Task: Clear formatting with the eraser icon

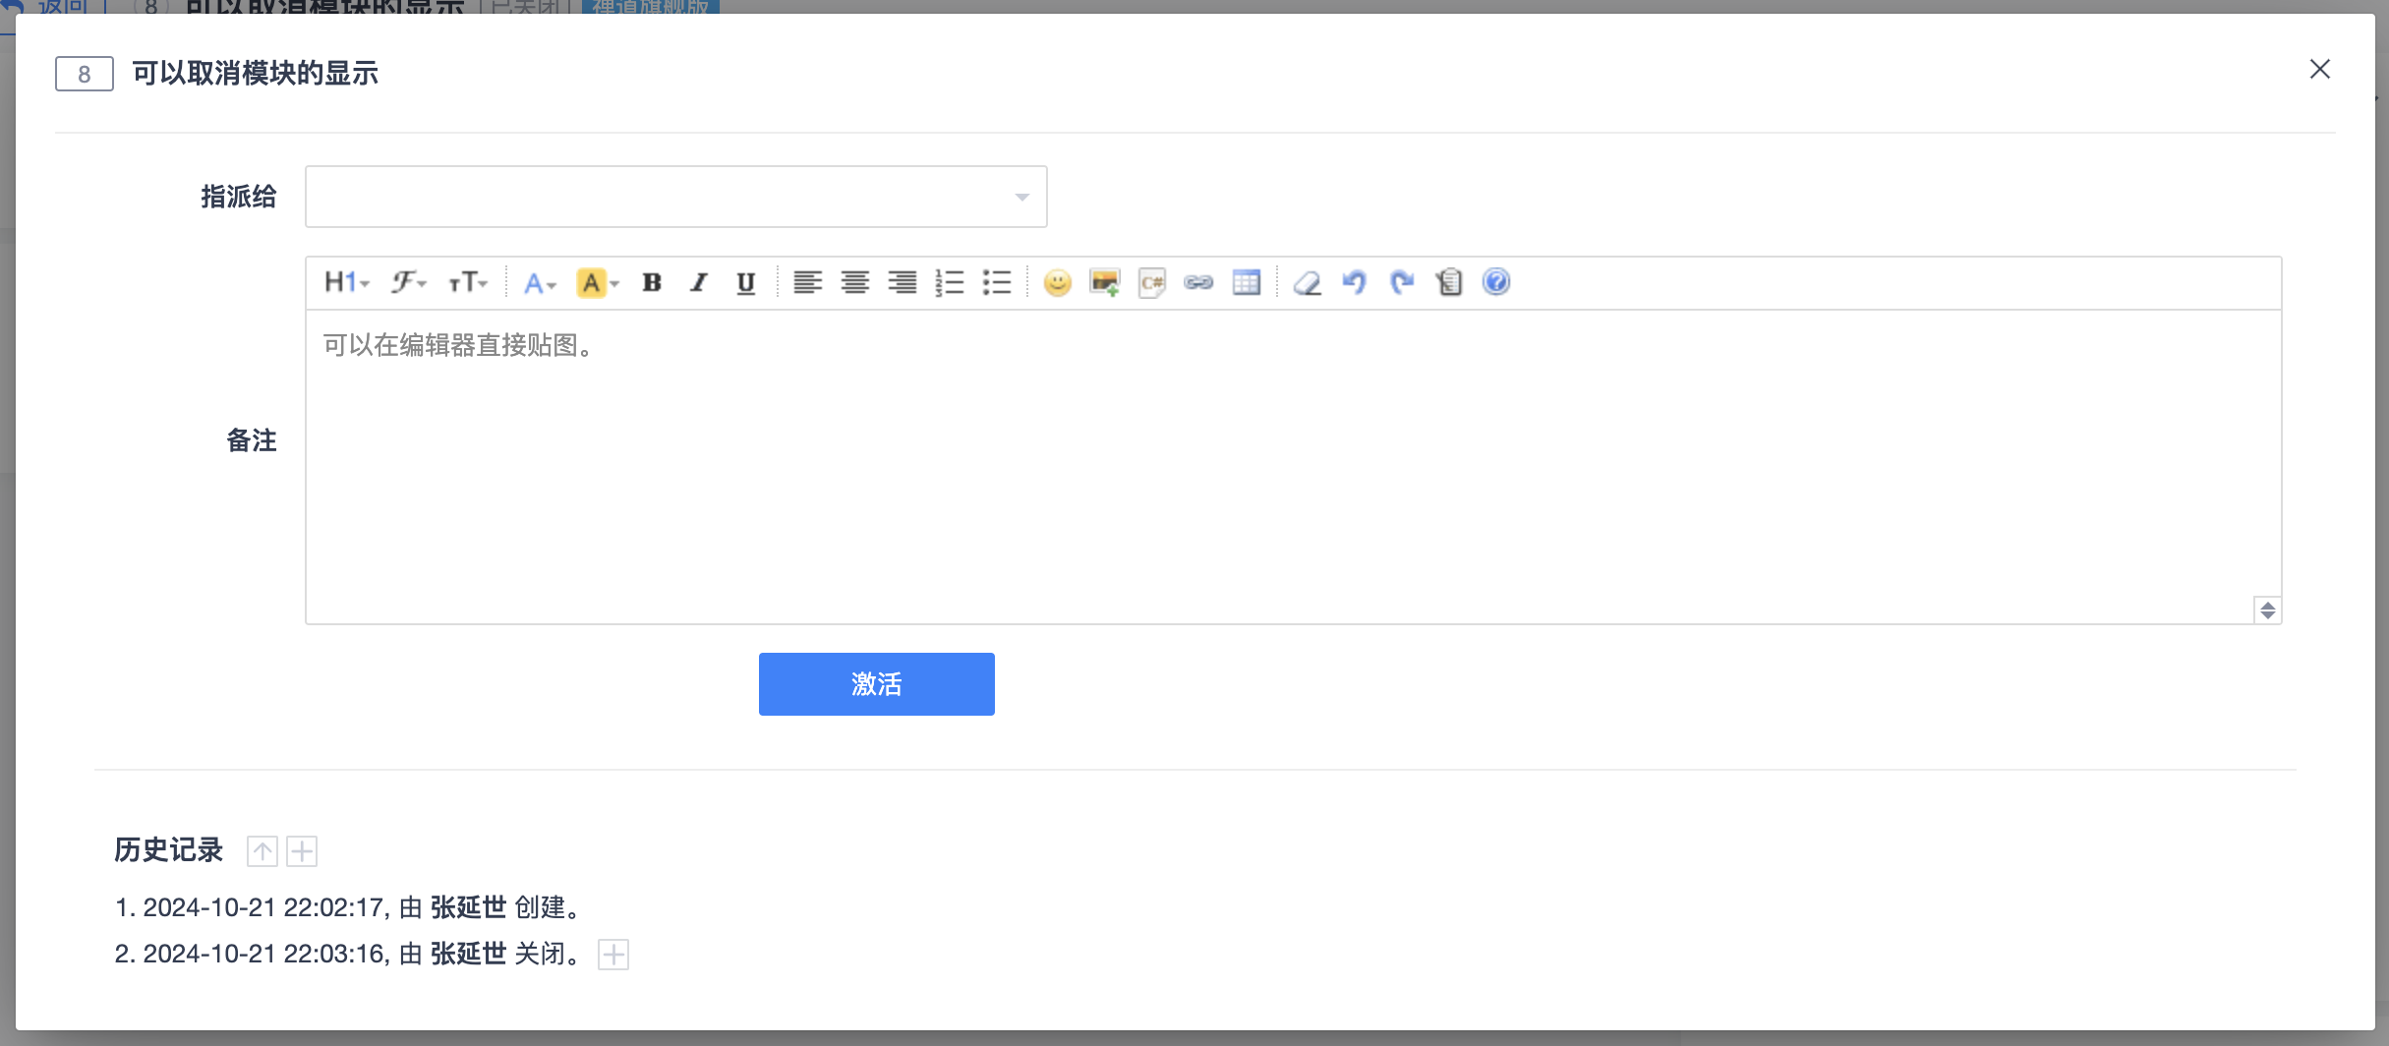Action: coord(1308,283)
